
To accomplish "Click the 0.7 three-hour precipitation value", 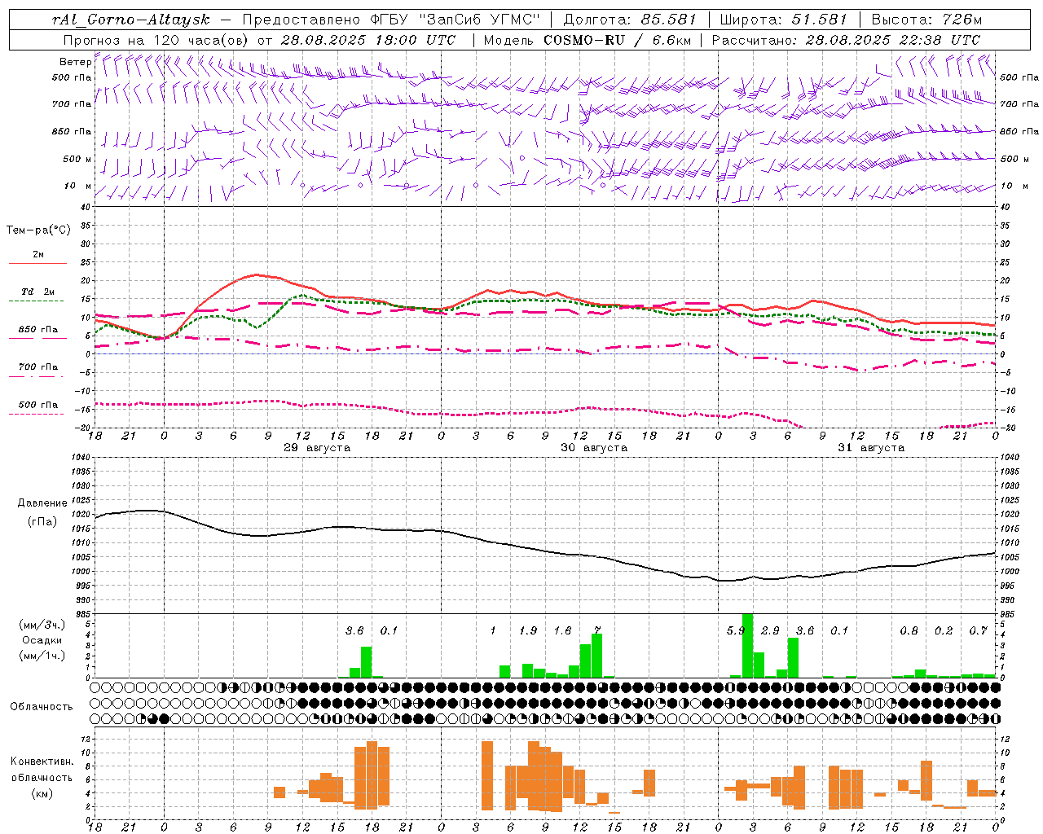I will [978, 630].
